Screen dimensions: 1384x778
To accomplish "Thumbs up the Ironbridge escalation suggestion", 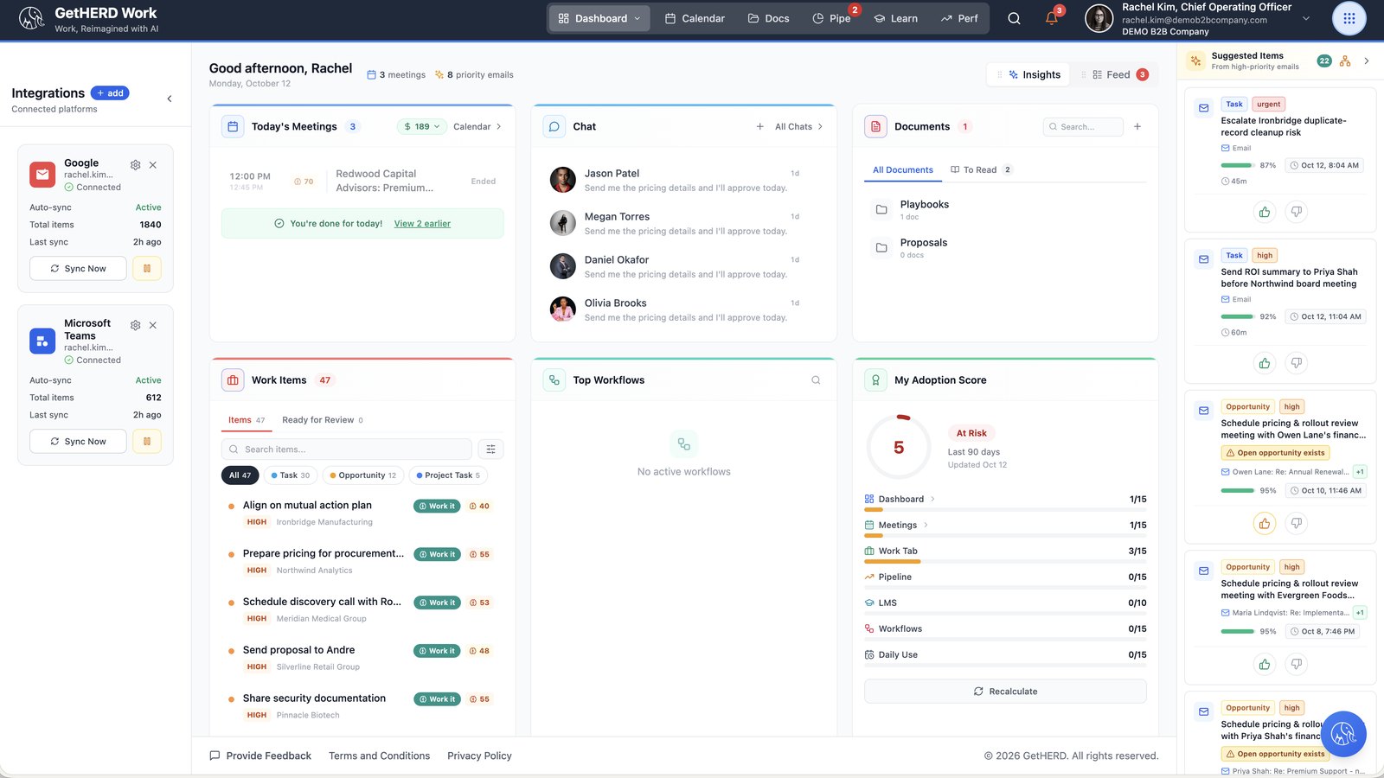I will tap(1265, 212).
